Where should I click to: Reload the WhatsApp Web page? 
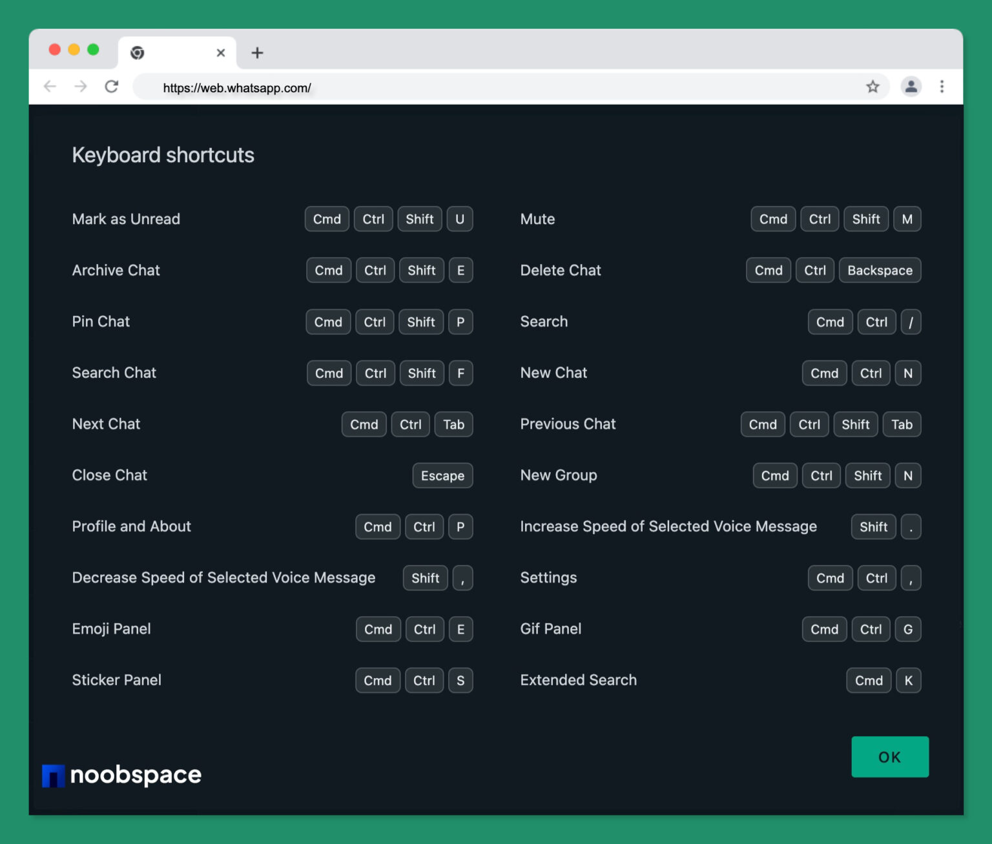[x=111, y=87]
